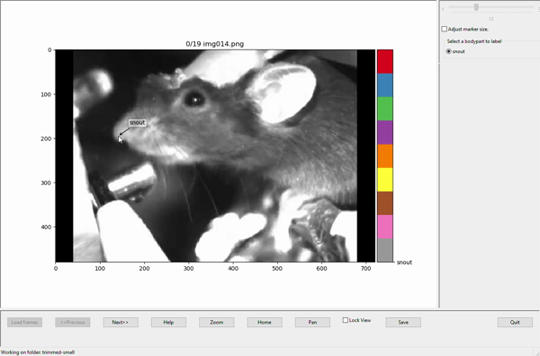Click the purple colorbar segment
Screen dimensions: 540x356
click(385, 132)
